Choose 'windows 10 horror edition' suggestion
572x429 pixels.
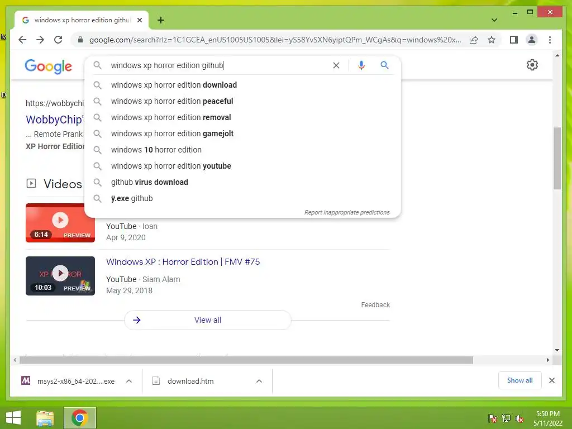point(242,150)
